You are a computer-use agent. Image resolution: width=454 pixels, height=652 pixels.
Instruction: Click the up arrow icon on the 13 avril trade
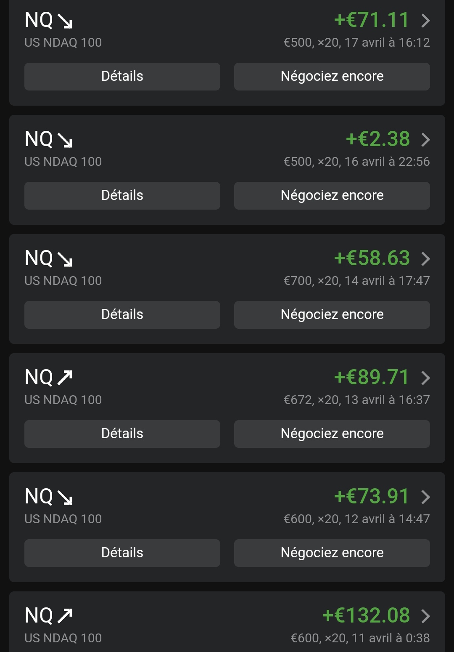(x=65, y=378)
